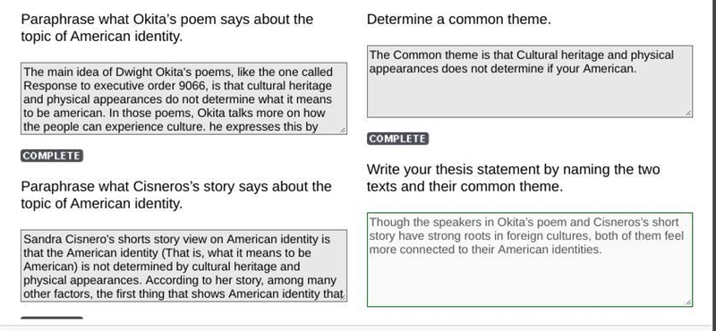Click the 'Paraphrase what Okita's poem says' prompt
716x331 pixels.
tap(167, 28)
